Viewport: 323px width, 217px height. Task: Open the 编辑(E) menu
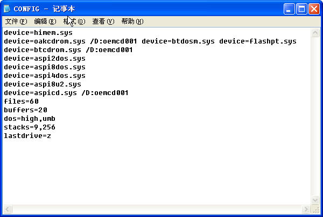click(45, 21)
